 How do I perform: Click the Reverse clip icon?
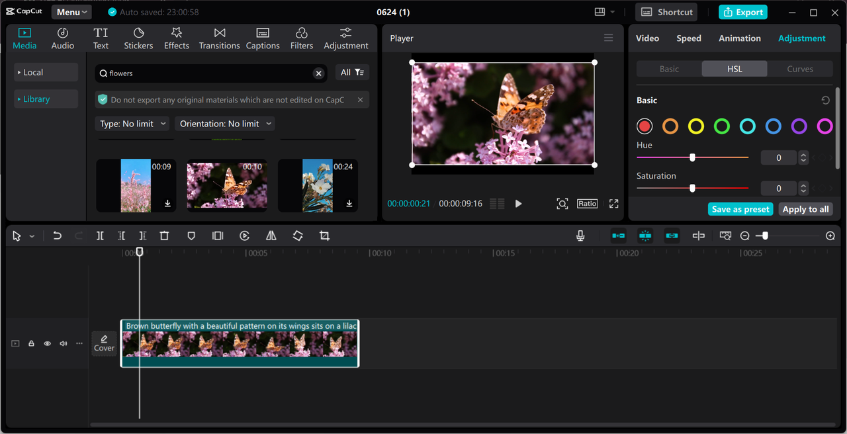[244, 236]
